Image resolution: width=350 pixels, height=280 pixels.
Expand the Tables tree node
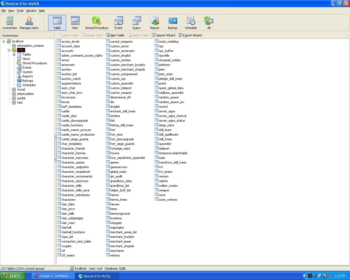click(14, 54)
